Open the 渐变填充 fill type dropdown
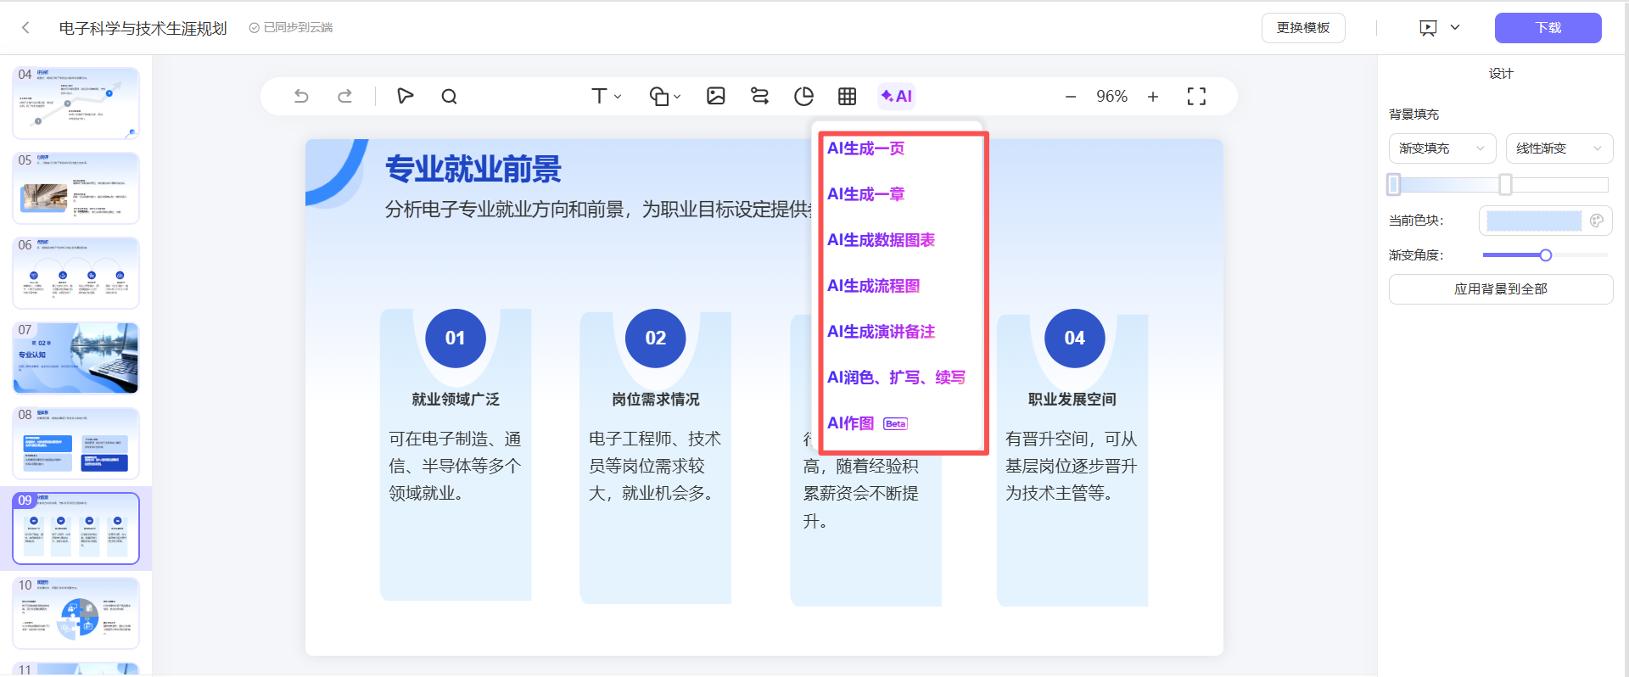Image resolution: width=1629 pixels, height=677 pixels. [1441, 148]
